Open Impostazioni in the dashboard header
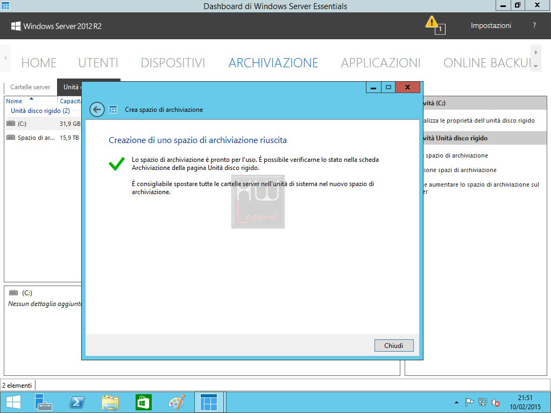 click(x=491, y=25)
